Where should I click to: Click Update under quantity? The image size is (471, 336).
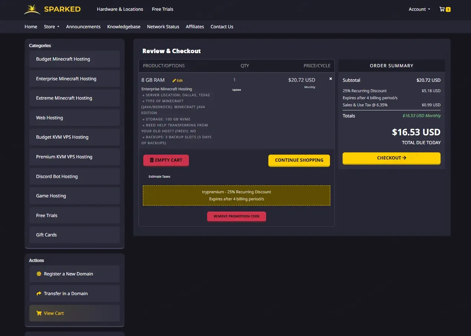tap(236, 90)
